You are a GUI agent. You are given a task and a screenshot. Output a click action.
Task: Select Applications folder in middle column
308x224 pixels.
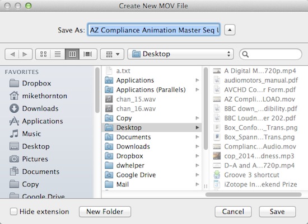[152, 80]
